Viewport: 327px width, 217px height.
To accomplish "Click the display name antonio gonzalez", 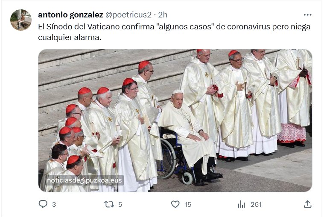I will coord(70,15).
